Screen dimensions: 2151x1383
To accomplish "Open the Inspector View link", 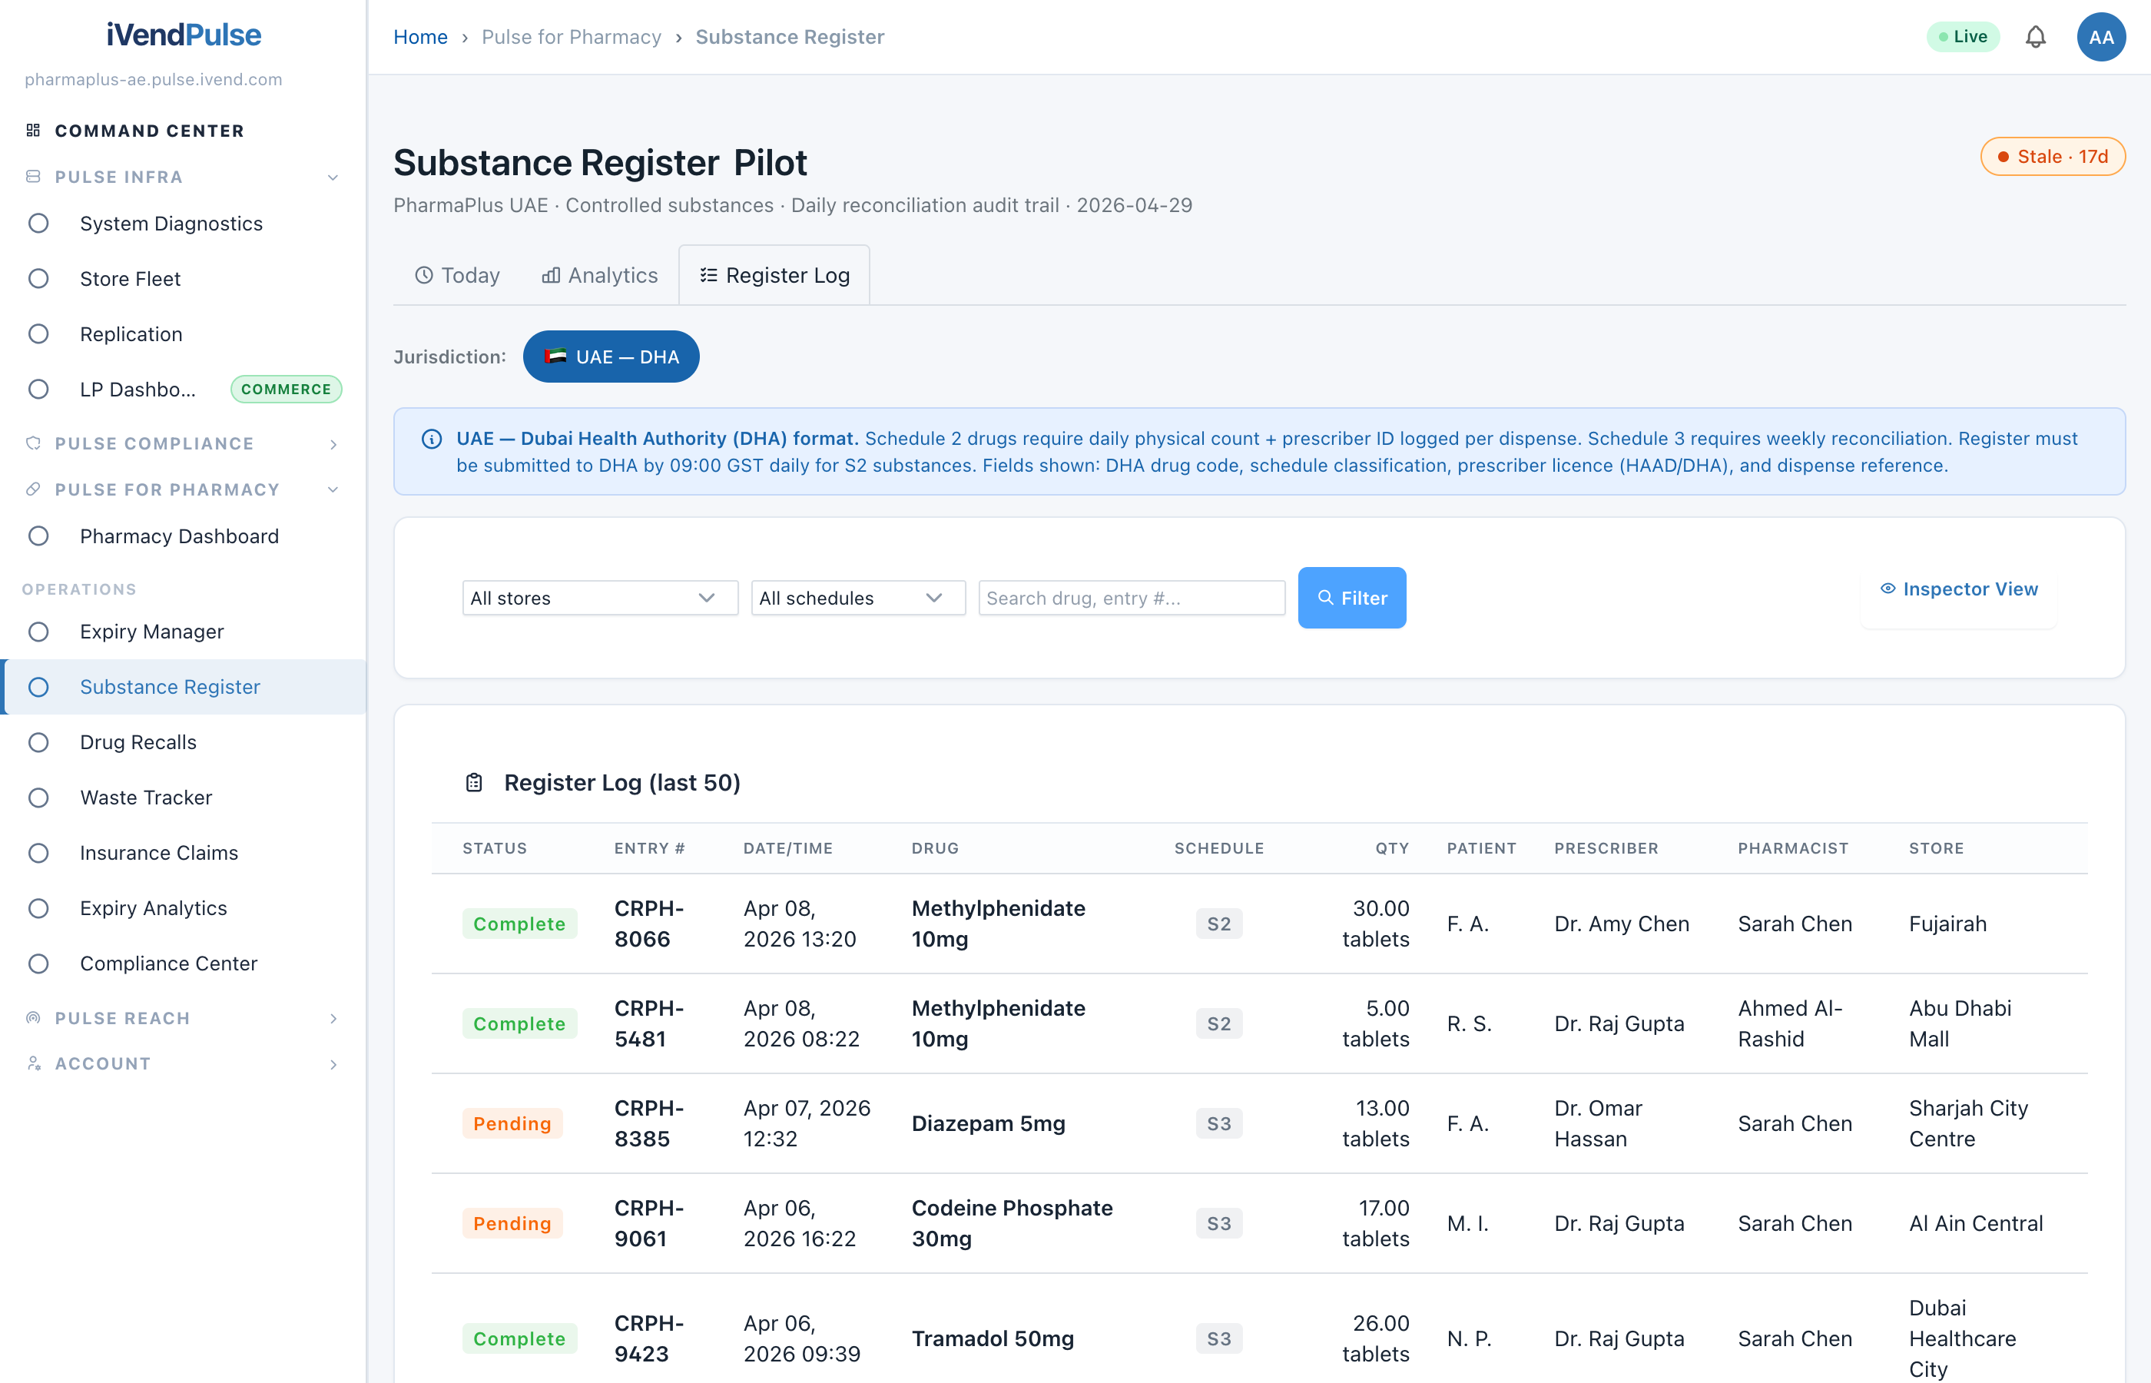I will [x=1959, y=589].
